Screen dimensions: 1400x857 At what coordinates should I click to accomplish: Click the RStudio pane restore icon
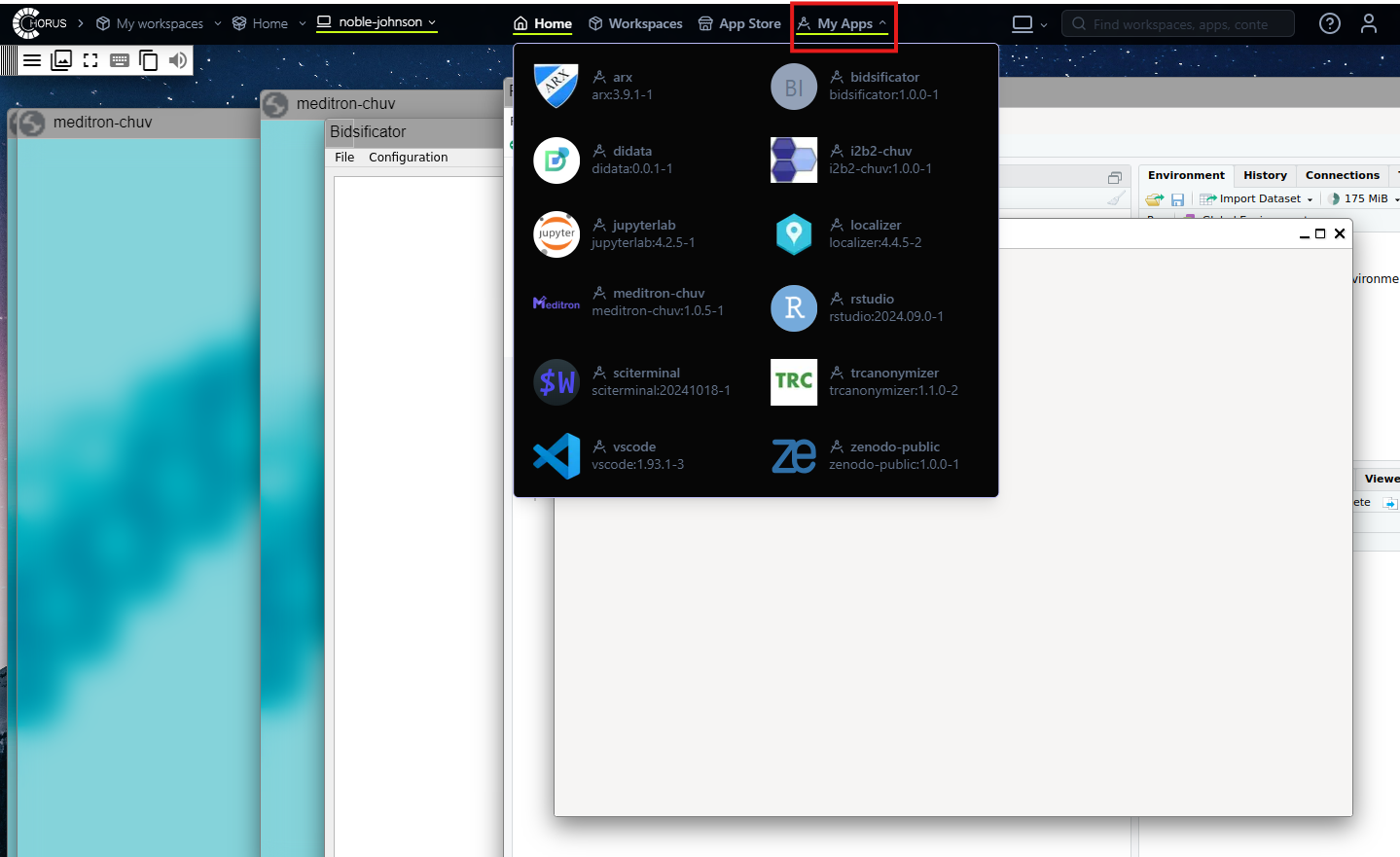coord(1115,177)
